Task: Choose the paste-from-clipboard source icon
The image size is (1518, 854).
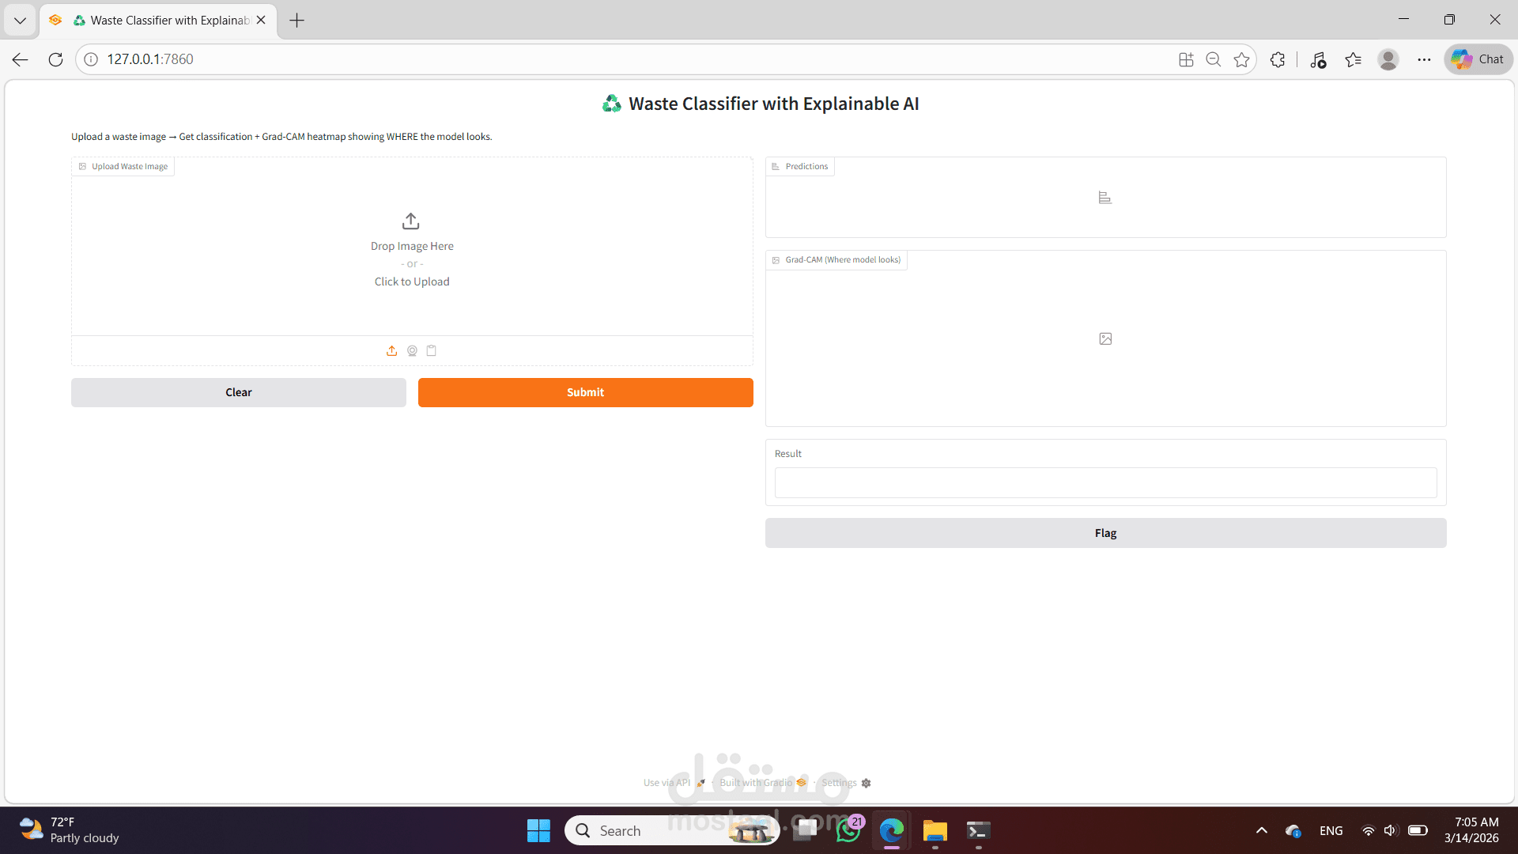Action: 432,350
